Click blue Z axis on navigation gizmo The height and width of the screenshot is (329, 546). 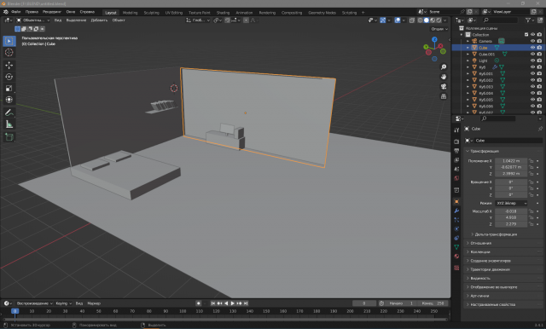click(x=434, y=40)
